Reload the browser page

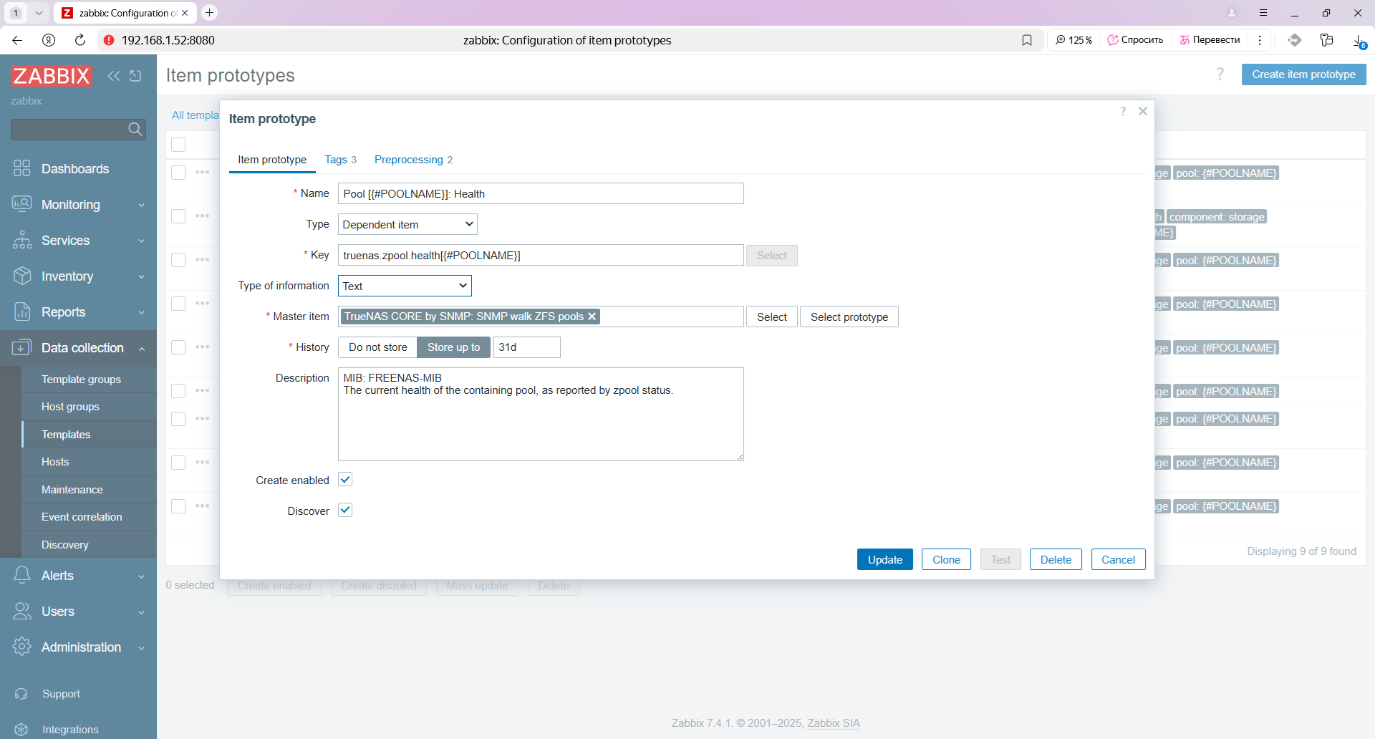80,40
